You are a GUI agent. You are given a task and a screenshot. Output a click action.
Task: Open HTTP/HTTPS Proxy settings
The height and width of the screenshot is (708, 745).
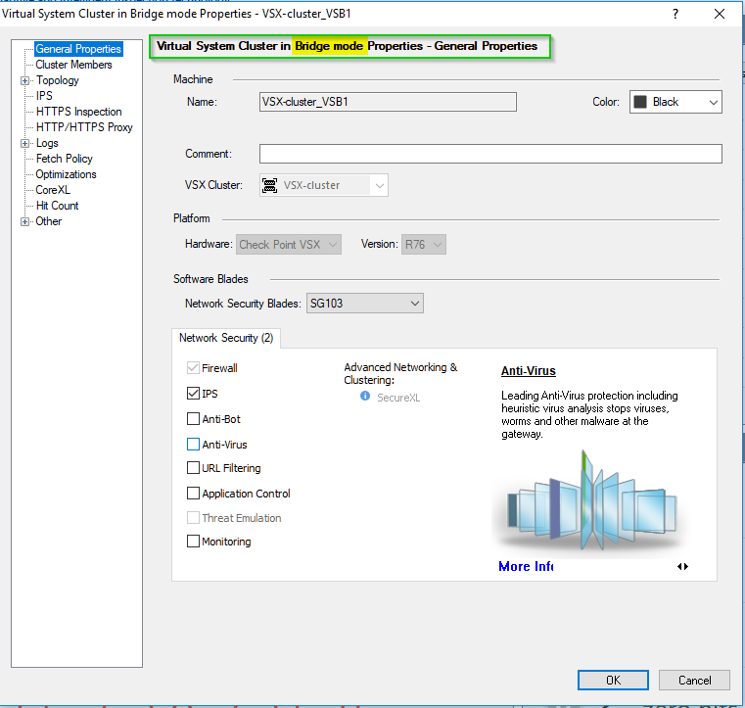pyautogui.click(x=84, y=127)
